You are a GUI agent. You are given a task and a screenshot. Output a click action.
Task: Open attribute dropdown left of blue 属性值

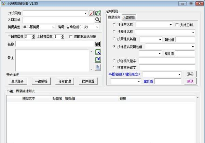tap(139, 81)
